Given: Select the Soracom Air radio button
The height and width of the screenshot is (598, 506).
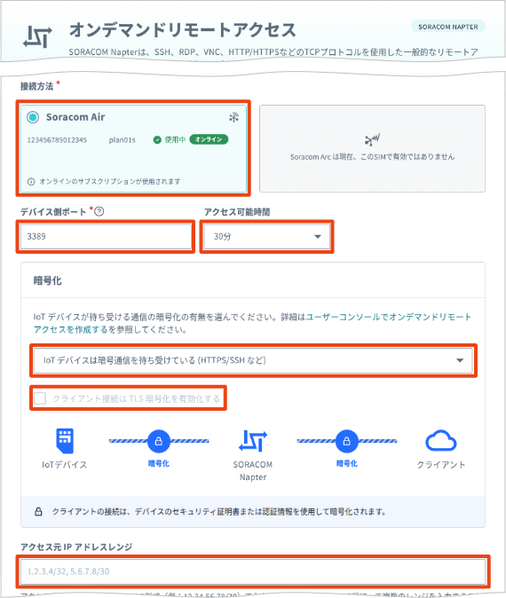Looking at the screenshot, I should coord(33,117).
